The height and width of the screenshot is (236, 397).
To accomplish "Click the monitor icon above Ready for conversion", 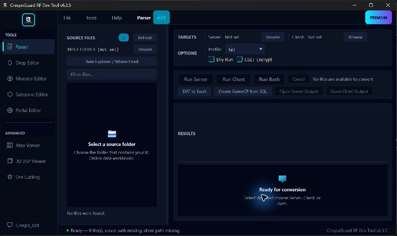I will click(282, 179).
